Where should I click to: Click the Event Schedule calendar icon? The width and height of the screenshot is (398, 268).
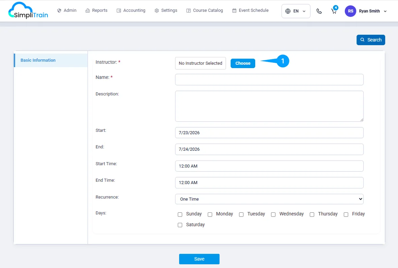(234, 11)
